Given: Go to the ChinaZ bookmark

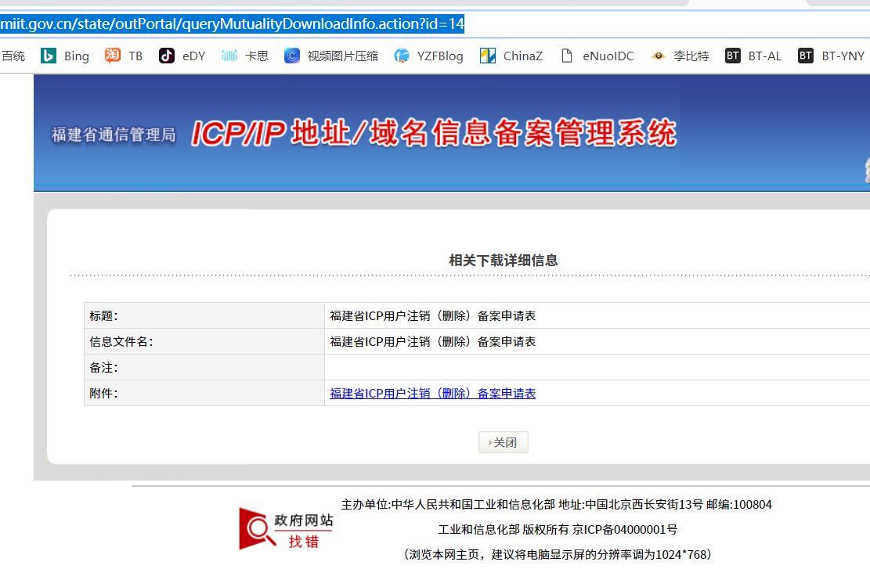Looking at the screenshot, I should (511, 56).
